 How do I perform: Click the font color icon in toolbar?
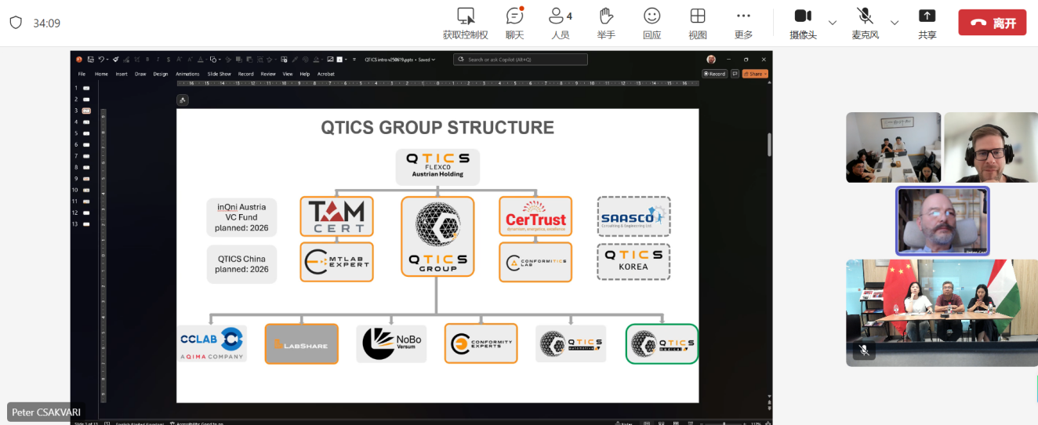click(x=201, y=60)
